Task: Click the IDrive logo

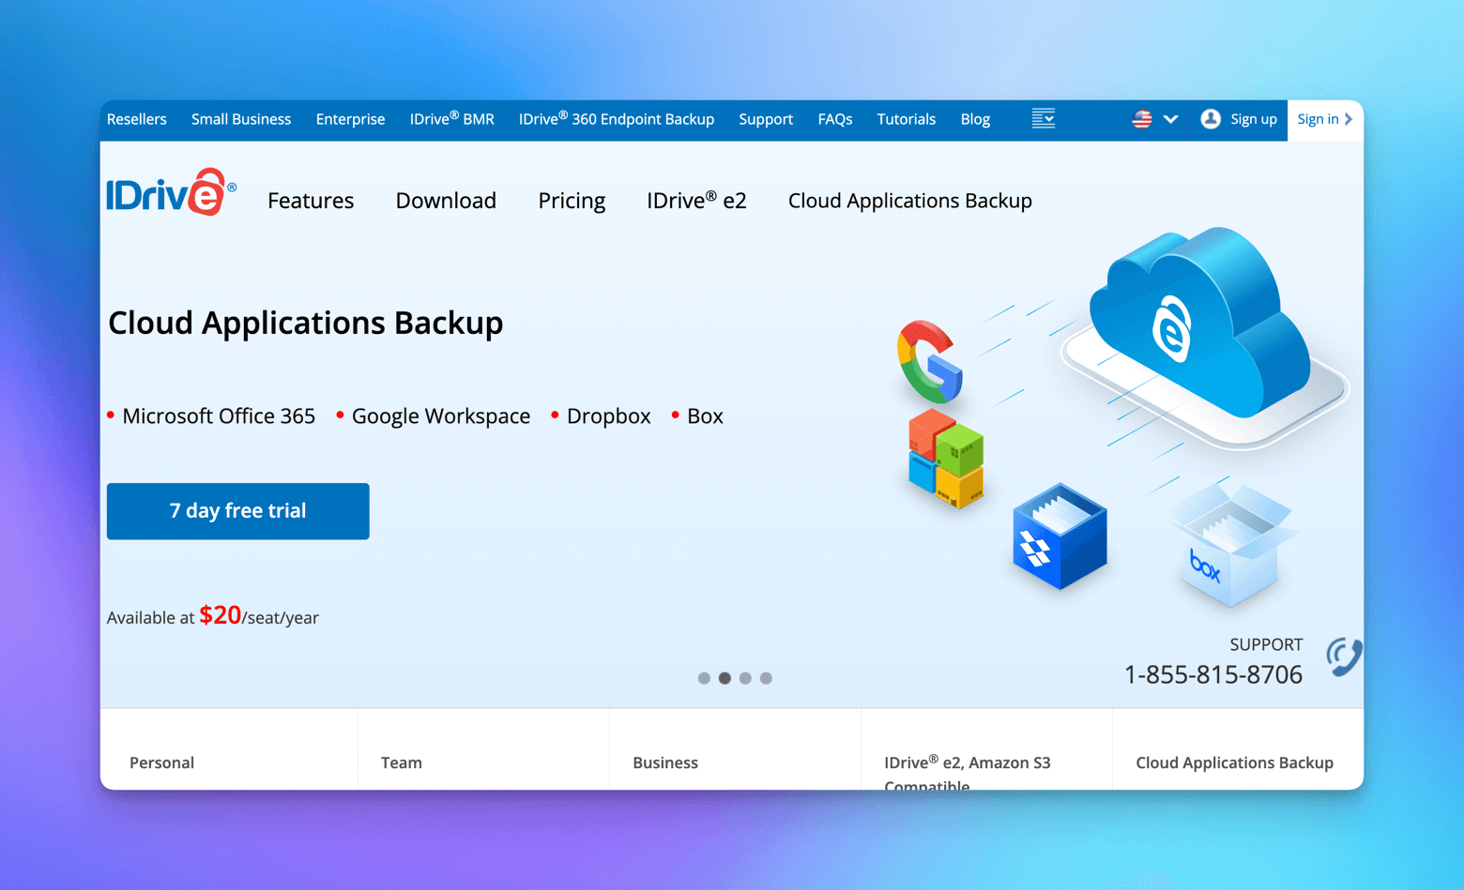Action: (171, 193)
